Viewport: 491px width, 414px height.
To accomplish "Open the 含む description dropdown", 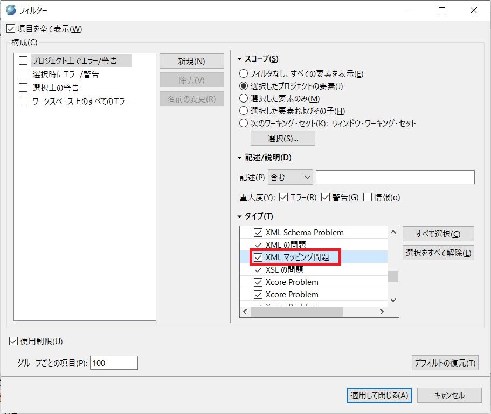I will (x=290, y=177).
